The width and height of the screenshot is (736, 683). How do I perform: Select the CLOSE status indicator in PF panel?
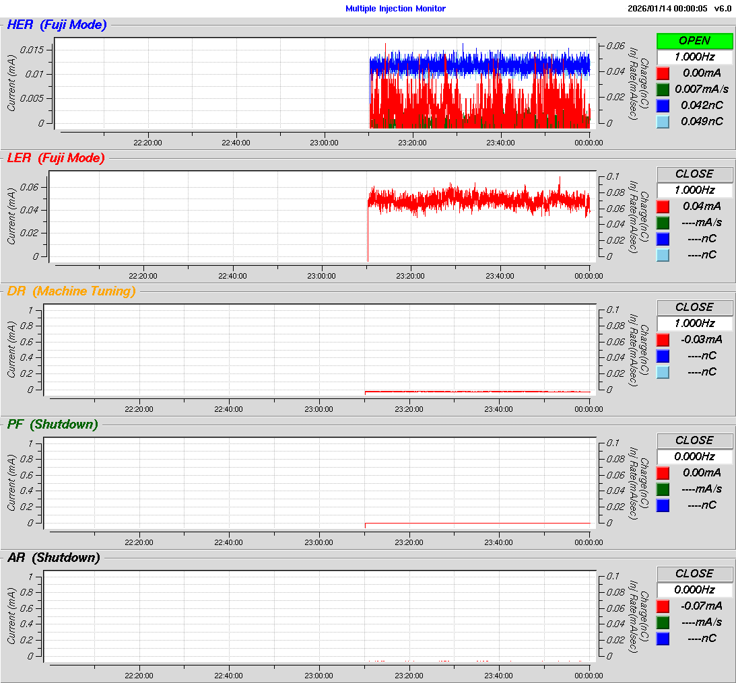694,440
